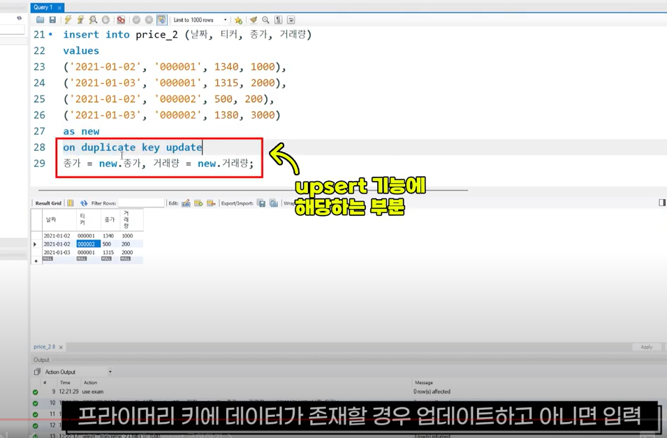Click 날짜 column header
This screenshot has height=438, width=667.
(59, 219)
